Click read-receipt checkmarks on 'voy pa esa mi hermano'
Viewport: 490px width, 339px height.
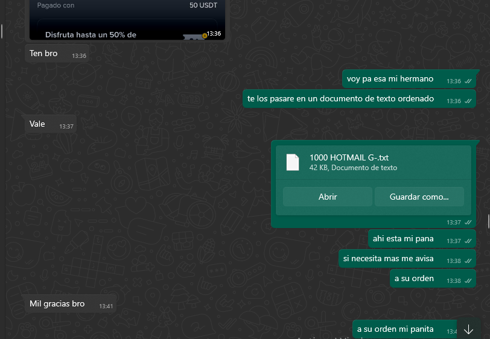click(468, 81)
